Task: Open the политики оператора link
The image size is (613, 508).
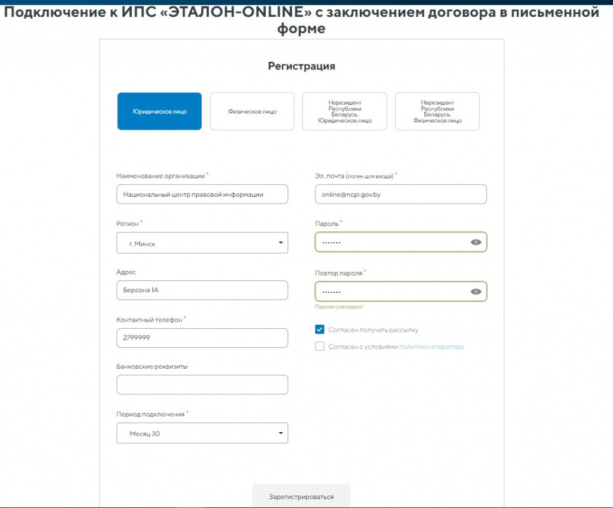Action: [x=431, y=347]
